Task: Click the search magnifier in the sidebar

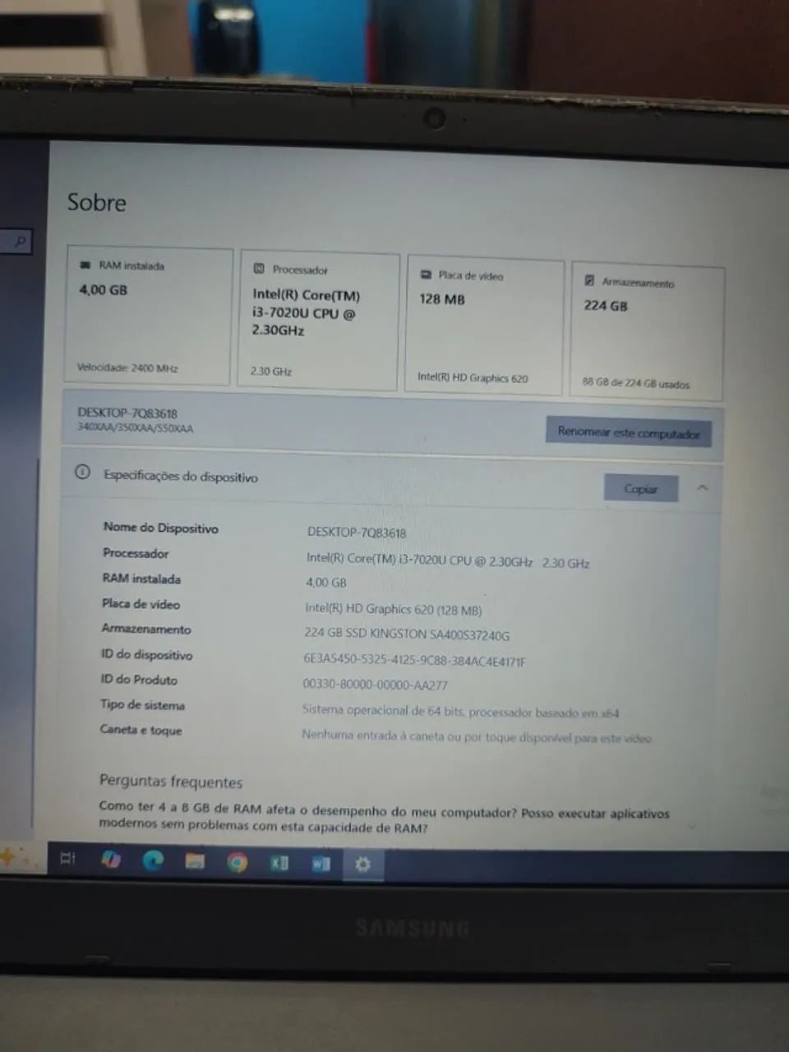Action: pos(21,241)
